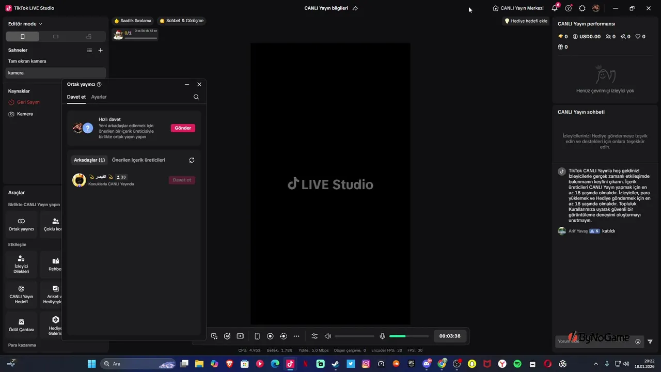Image resolution: width=661 pixels, height=372 pixels.
Task: Open the Çoklu konuk tool tile
Action: (x=52, y=224)
